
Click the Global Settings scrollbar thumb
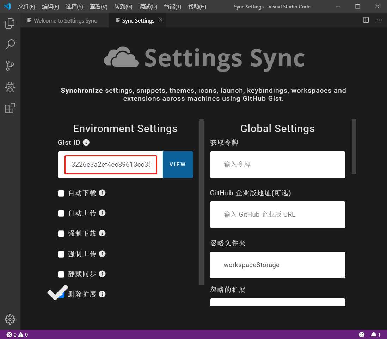tap(354, 147)
